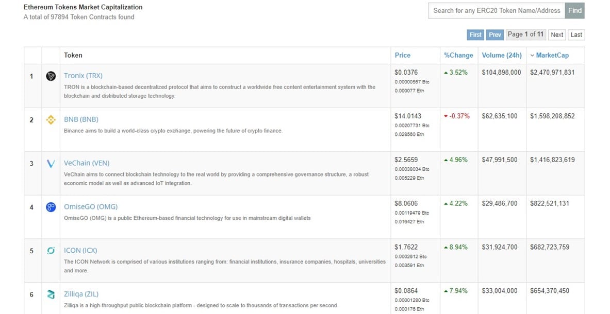This screenshot has height=314, width=610.
Task: Open the BNB (BNB) token link
Action: pos(81,119)
